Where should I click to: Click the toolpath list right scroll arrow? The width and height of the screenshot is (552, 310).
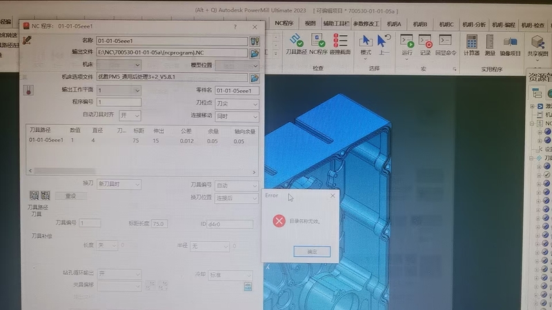[x=254, y=172]
